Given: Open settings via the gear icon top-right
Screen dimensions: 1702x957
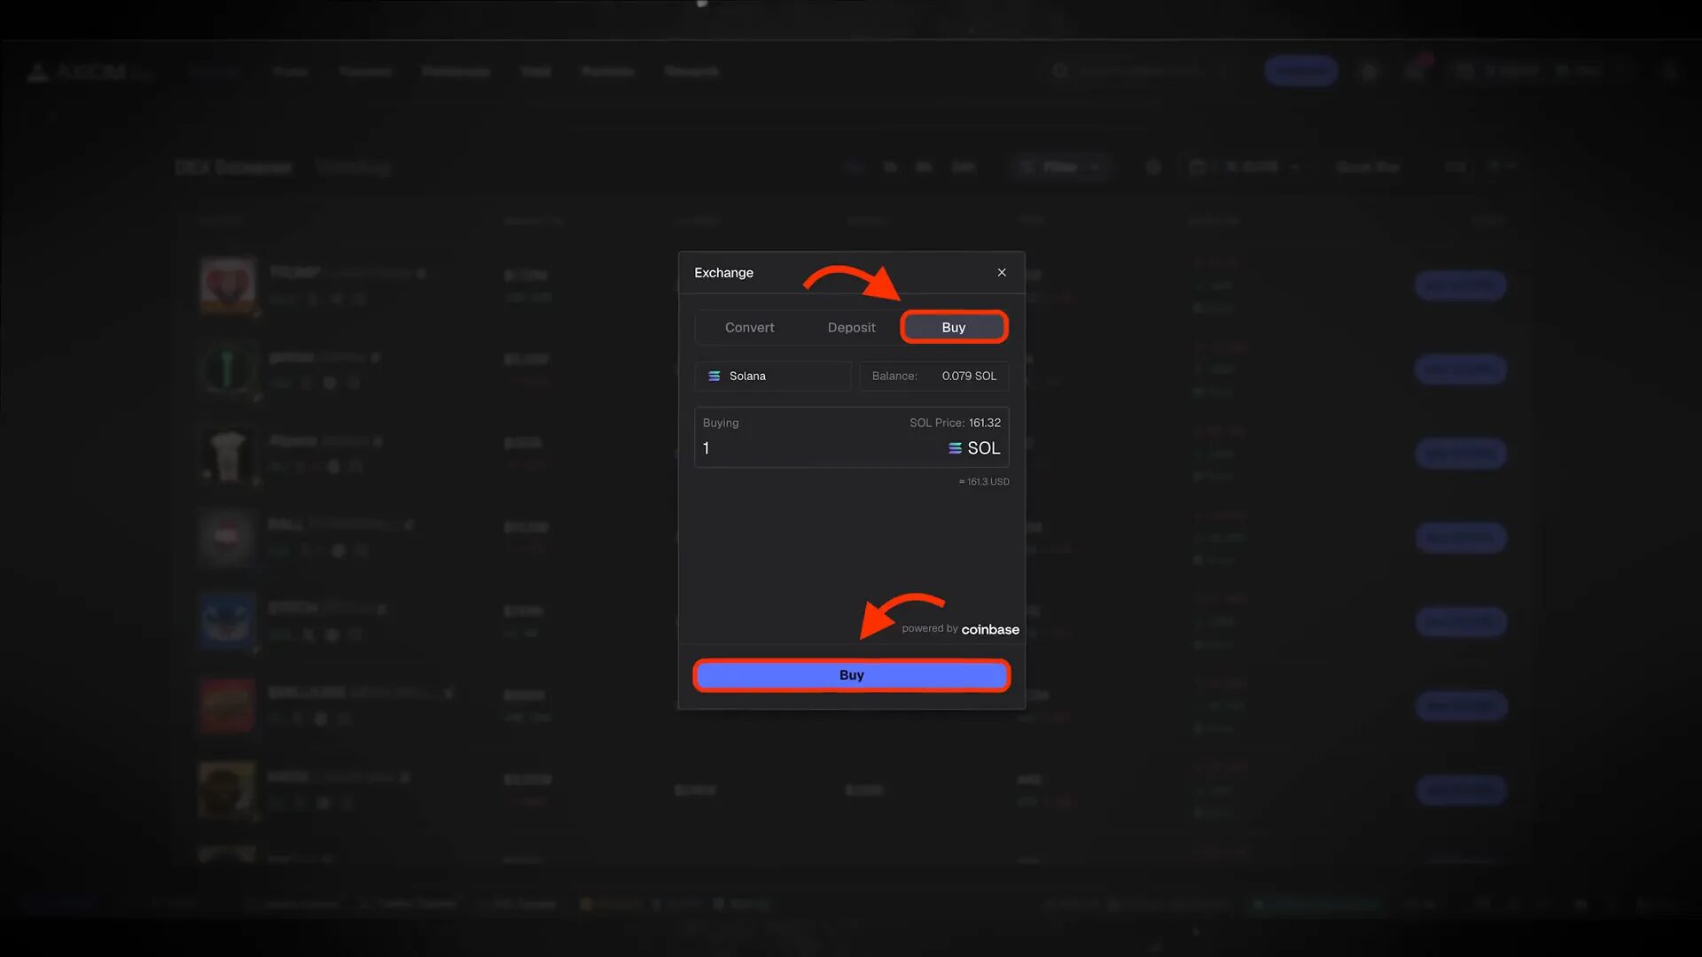Looking at the screenshot, I should point(1369,71).
